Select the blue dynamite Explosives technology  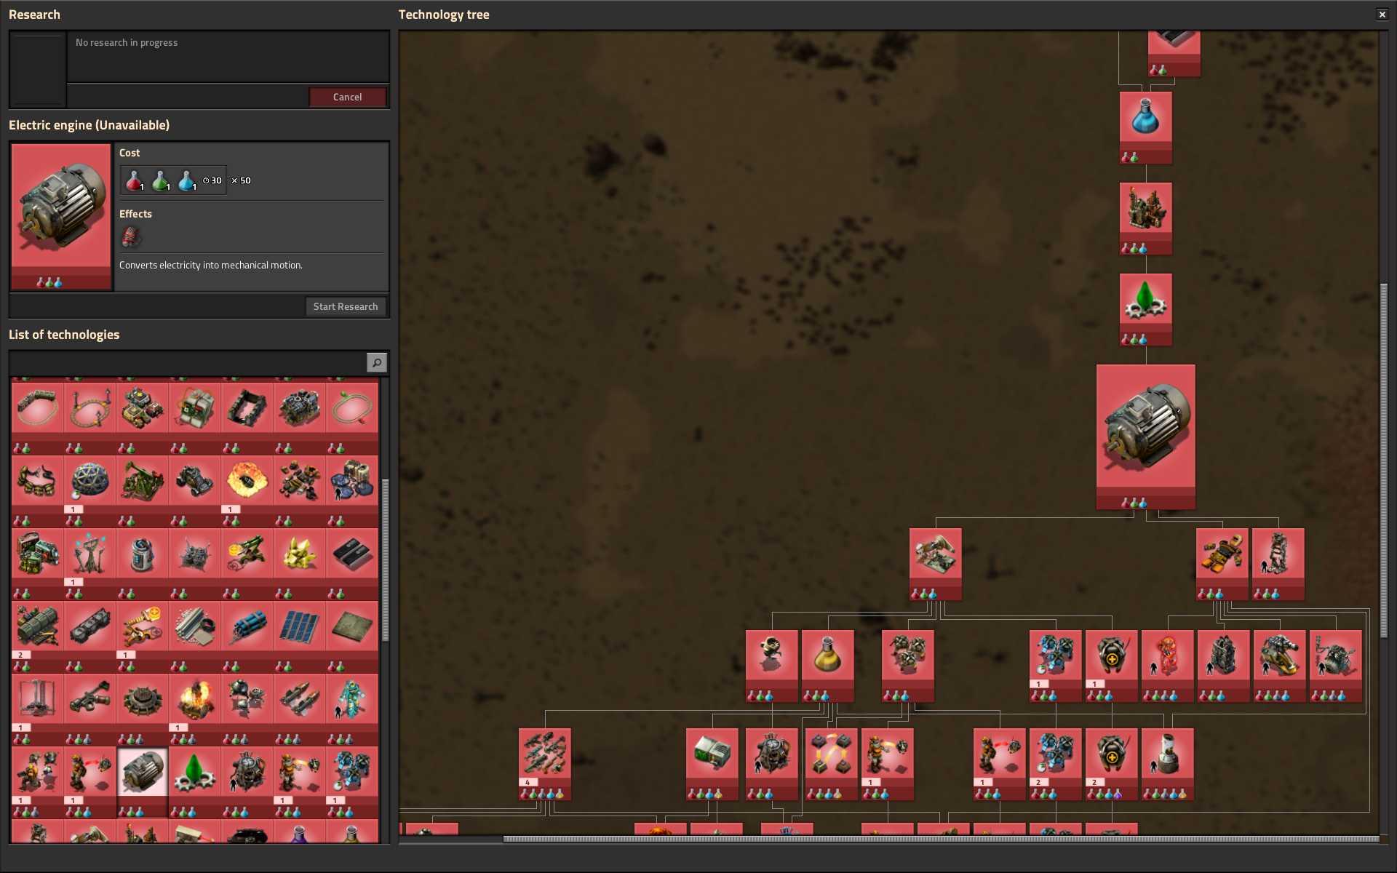(247, 637)
